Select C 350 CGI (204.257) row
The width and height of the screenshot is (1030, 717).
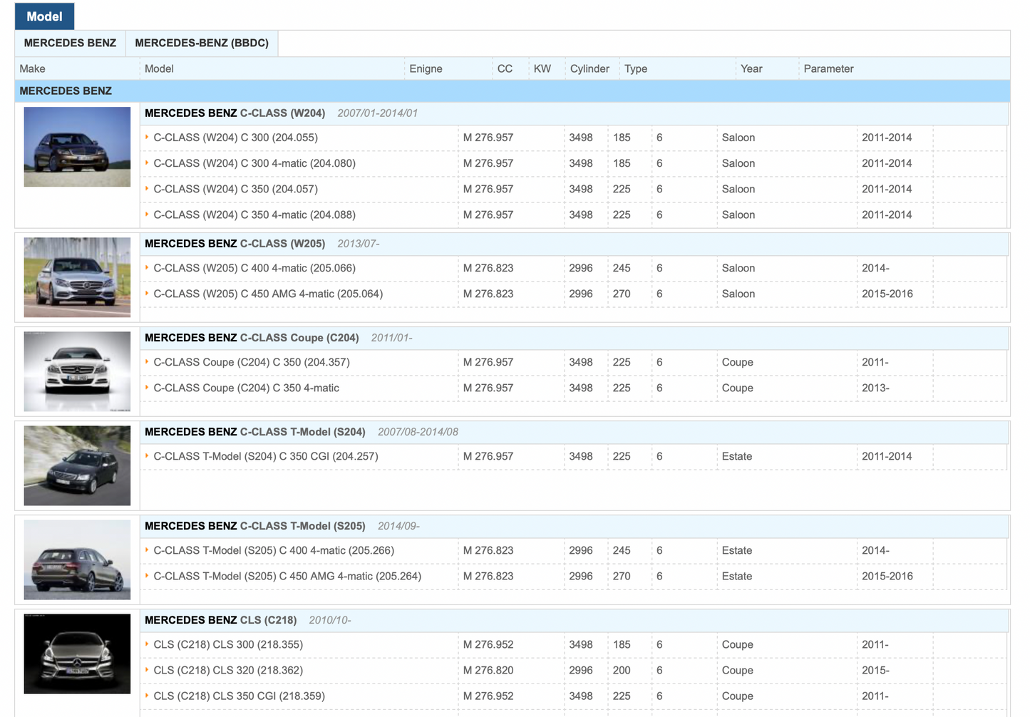574,456
